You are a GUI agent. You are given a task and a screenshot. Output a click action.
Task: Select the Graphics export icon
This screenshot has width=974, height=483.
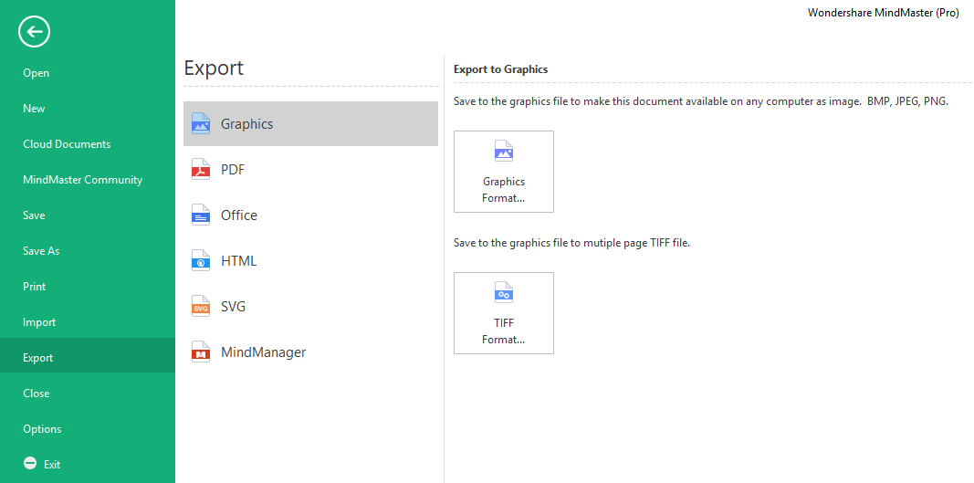201,123
